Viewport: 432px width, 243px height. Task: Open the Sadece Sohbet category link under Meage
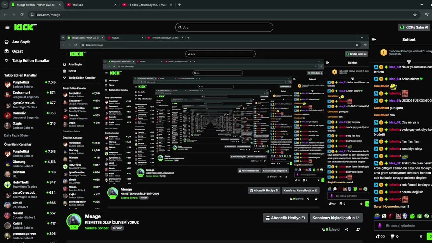point(97,228)
